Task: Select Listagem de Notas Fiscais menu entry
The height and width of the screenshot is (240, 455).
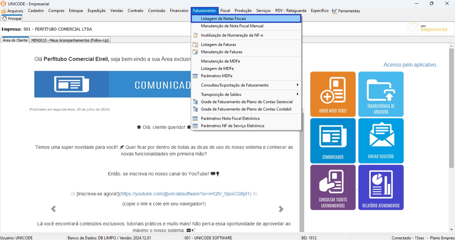Action: (223, 19)
